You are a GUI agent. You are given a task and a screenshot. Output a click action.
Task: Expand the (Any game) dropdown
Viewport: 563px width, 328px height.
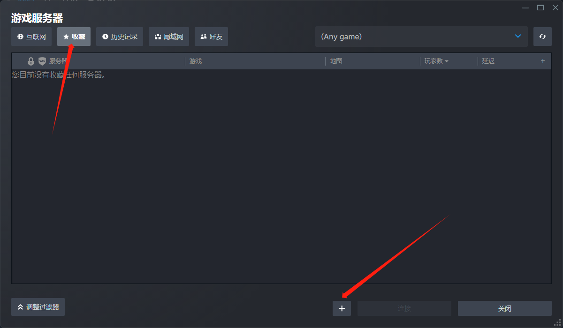(421, 37)
